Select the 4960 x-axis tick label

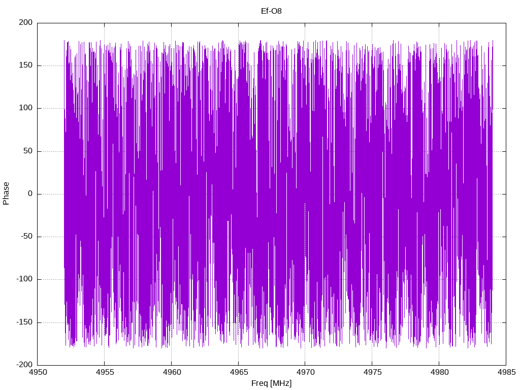pyautogui.click(x=172, y=372)
